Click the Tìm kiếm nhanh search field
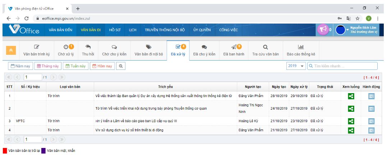 click(342, 66)
